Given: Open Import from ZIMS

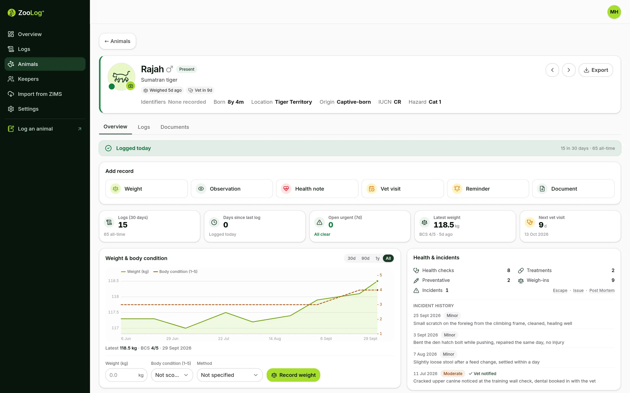Looking at the screenshot, I should 45,94.
